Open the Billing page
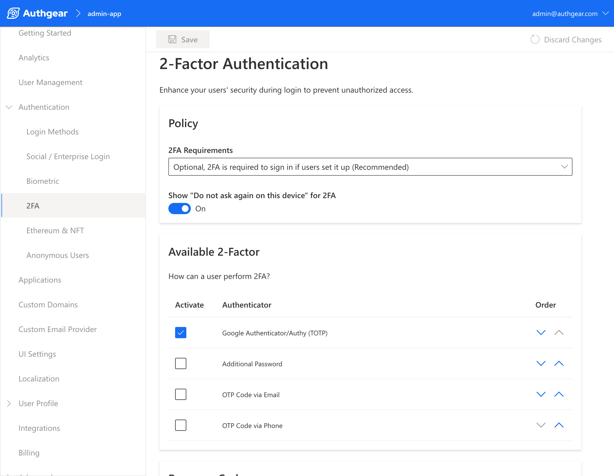Screen dimensions: 614x476 (x=29, y=452)
